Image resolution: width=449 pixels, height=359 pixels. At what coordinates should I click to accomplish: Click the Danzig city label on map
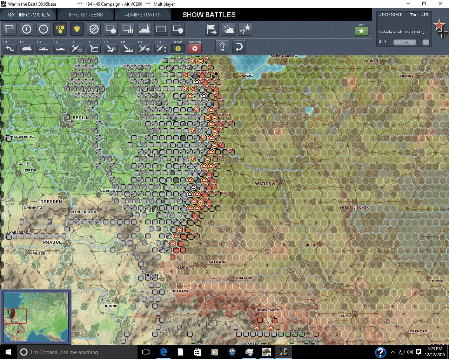click(246, 76)
